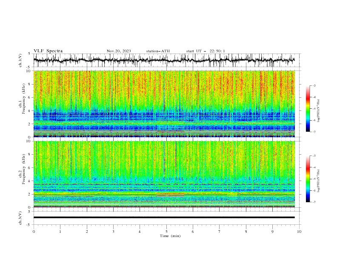
Task: Click tick label "10" on the Time axis
Action: 299,232
